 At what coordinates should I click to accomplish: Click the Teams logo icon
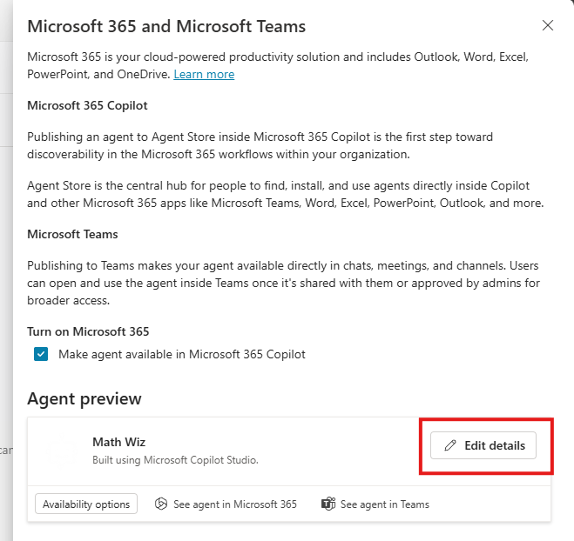[328, 504]
